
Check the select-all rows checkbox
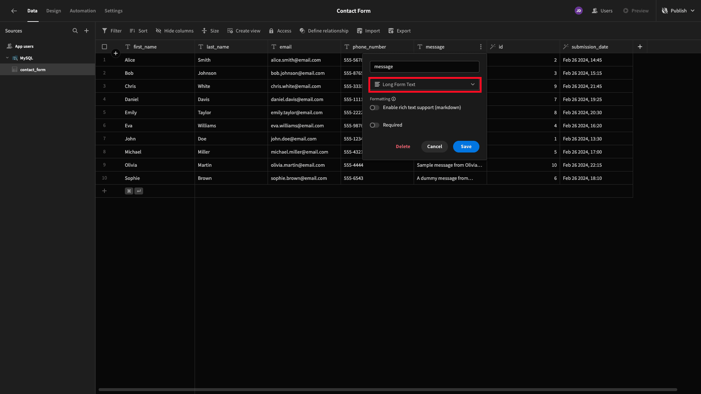(x=104, y=47)
